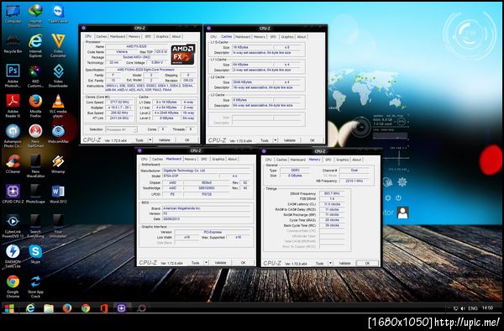Click the gear settings icon in the desktop widget

coord(402,182)
